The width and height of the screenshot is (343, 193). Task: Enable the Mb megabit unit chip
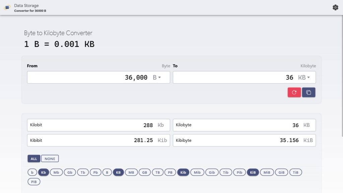56,172
